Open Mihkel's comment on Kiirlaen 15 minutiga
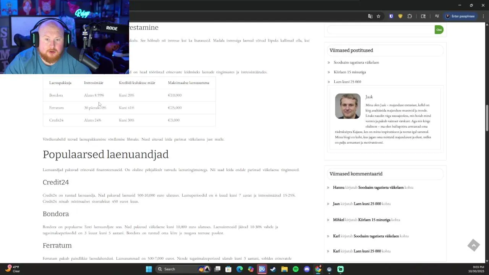Screen dimensions: 489x275 (374, 220)
